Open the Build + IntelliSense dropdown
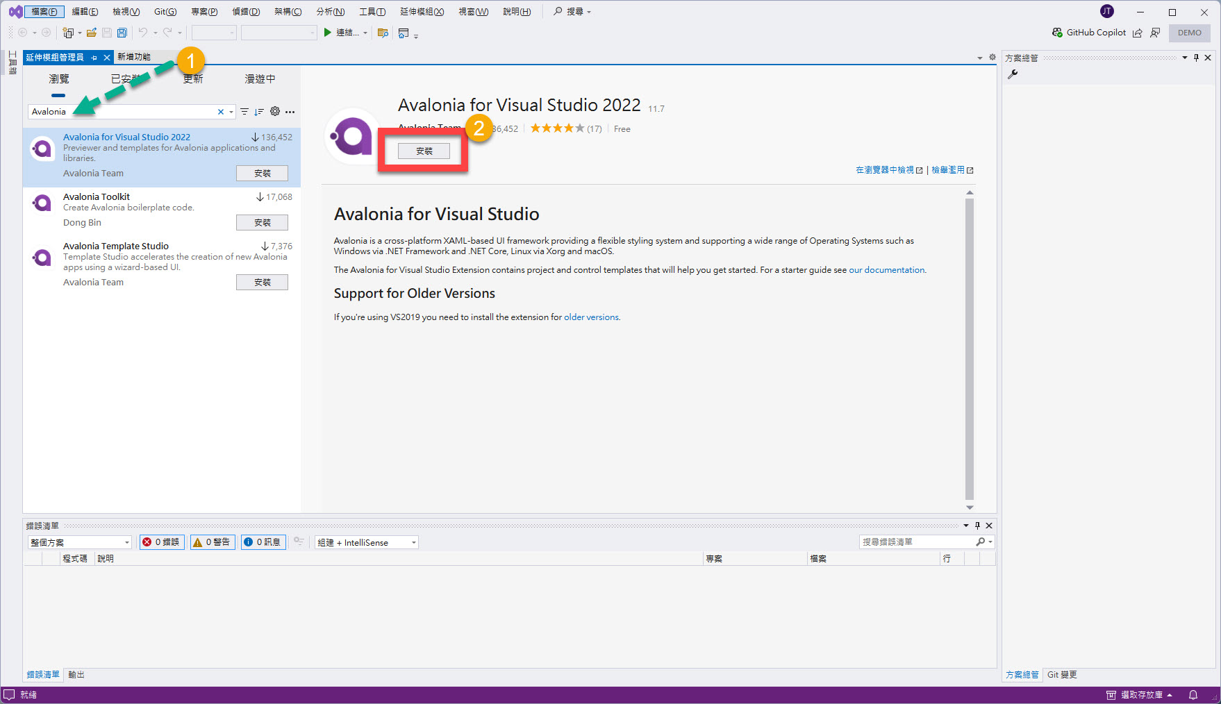Viewport: 1221px width, 704px height. pos(366,542)
